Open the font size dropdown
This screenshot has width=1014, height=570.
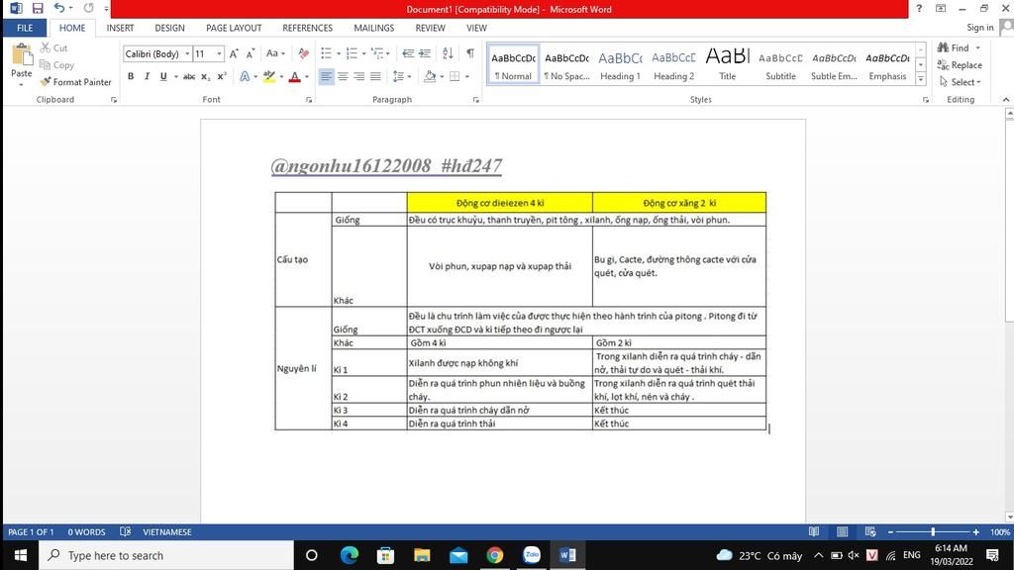pyautogui.click(x=219, y=53)
